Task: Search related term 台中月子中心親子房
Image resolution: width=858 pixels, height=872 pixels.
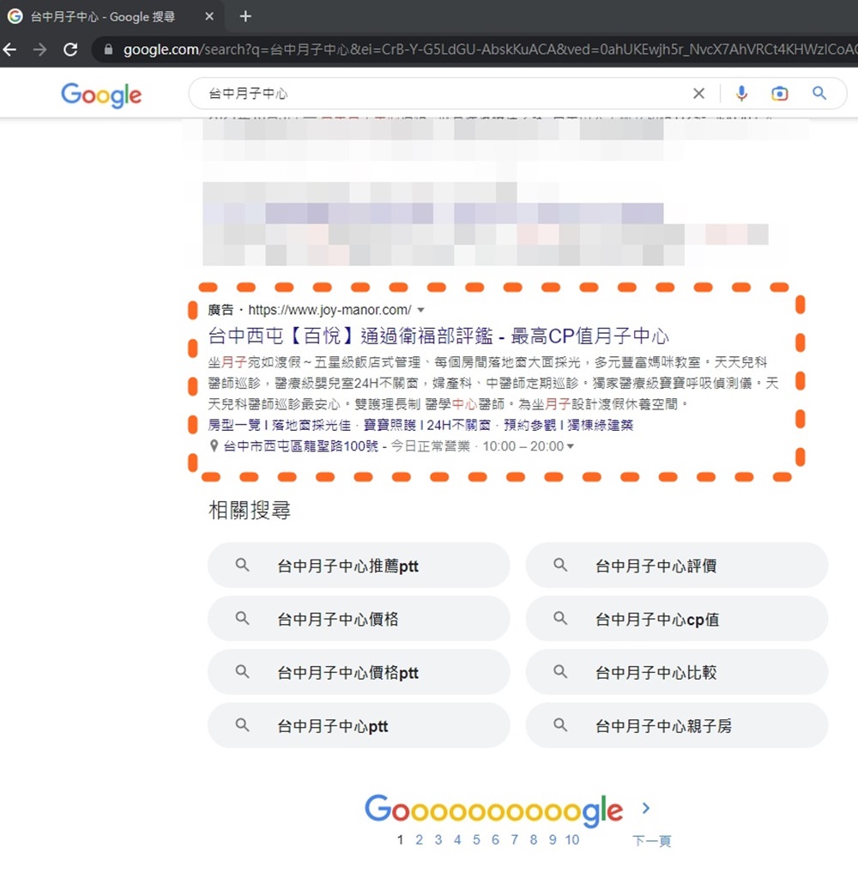Action: pyautogui.click(x=677, y=725)
